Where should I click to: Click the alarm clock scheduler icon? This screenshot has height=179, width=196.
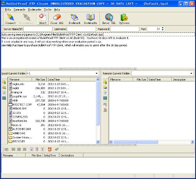click(50, 149)
